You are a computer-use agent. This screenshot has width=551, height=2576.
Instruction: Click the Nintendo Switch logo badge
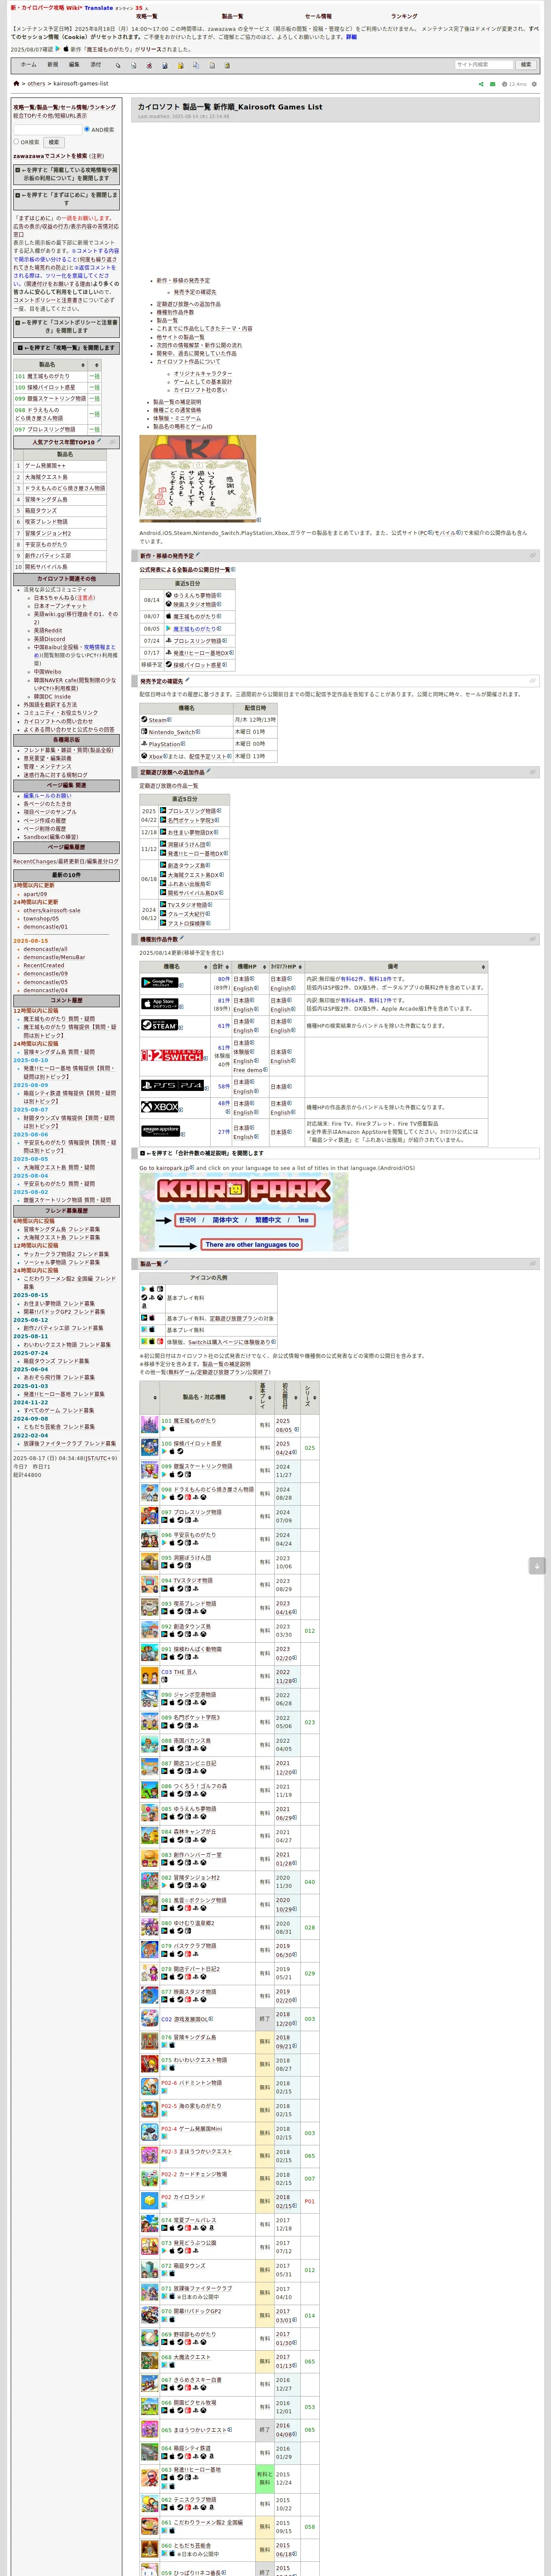tap(172, 1055)
